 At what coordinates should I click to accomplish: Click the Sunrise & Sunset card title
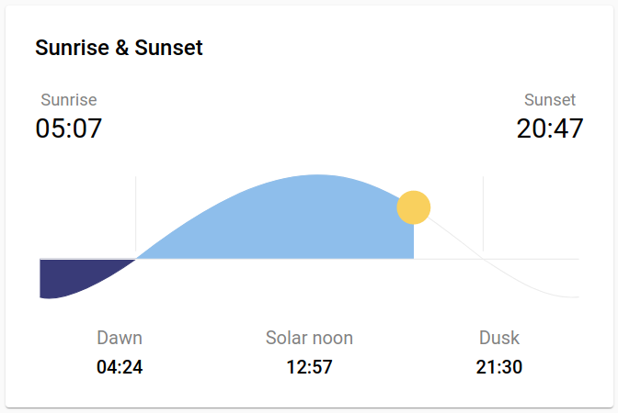tap(119, 48)
